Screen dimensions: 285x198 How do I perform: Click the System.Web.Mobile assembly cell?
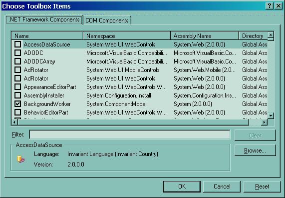pos(205,70)
